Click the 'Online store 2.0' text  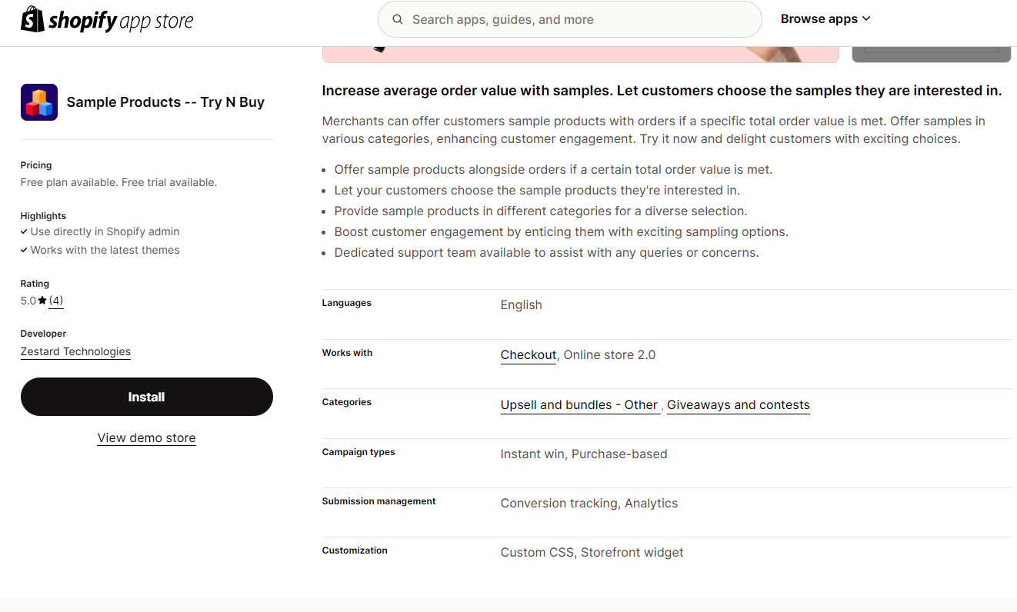609,355
